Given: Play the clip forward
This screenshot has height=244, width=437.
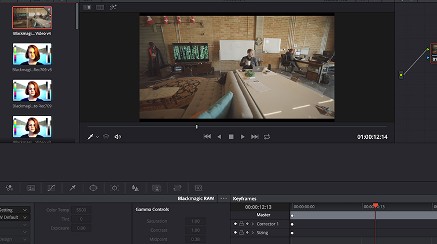Looking at the screenshot, I should pos(243,137).
